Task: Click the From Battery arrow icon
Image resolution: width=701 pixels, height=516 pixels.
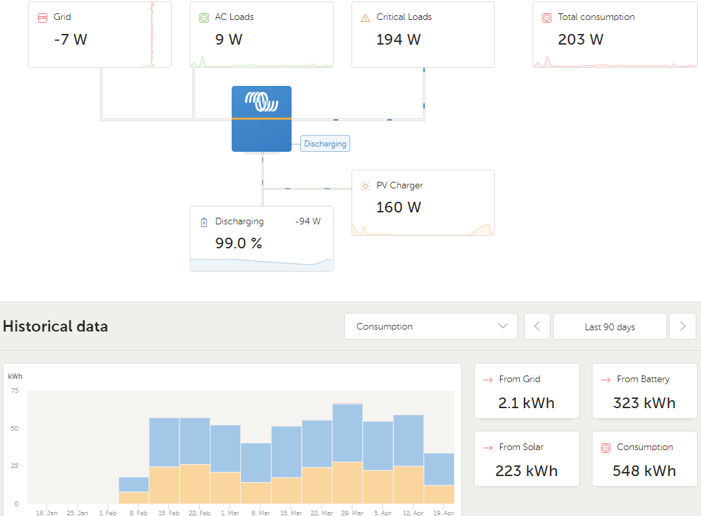Action: point(606,380)
